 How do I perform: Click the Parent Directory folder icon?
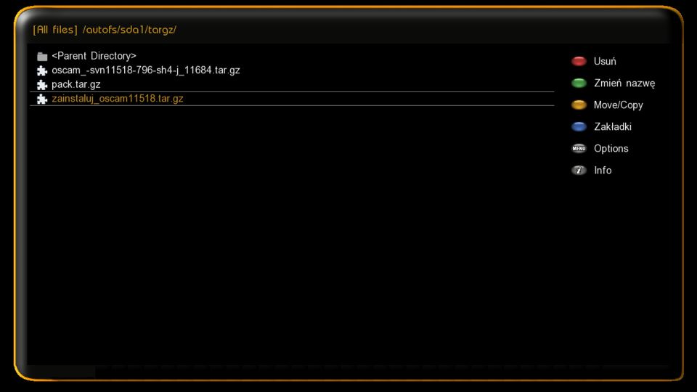(42, 57)
